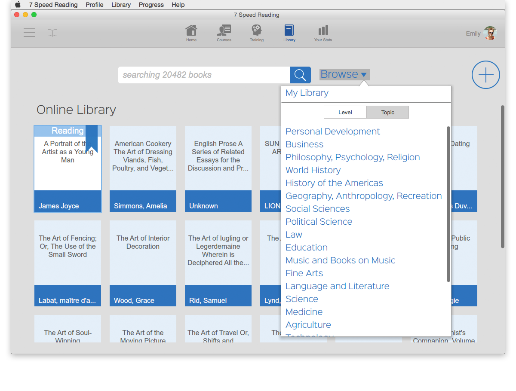Screen dimensions: 516x391
Task: Open the Apple menu
Action: [18, 5]
